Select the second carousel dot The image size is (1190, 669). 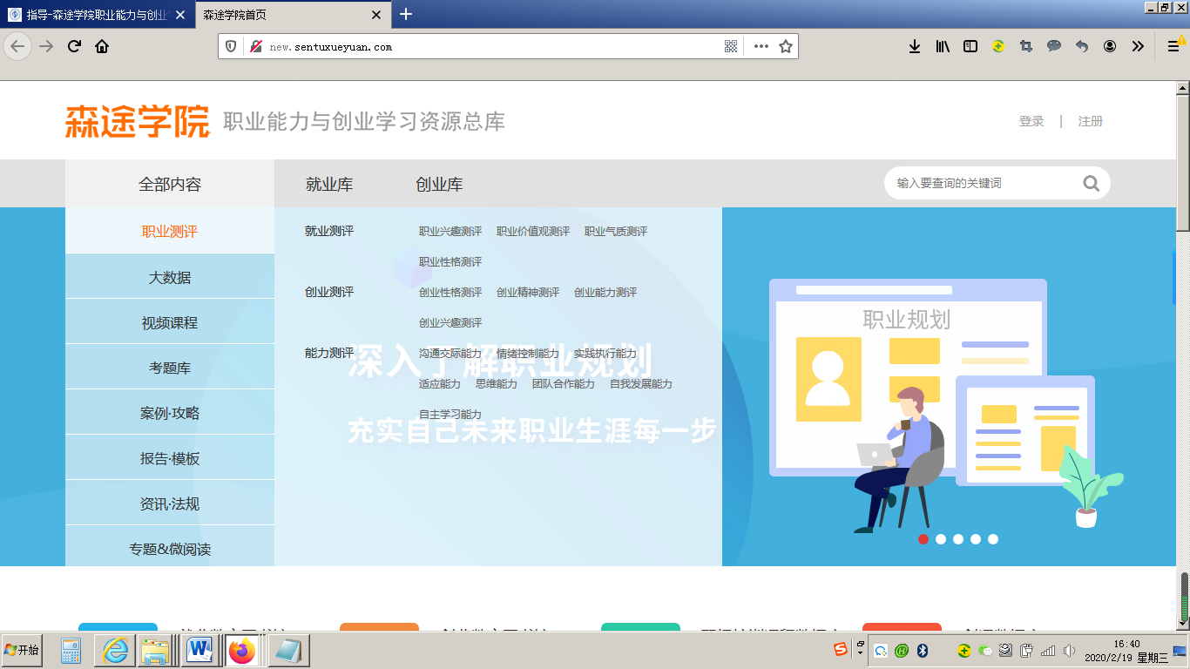[x=941, y=539]
